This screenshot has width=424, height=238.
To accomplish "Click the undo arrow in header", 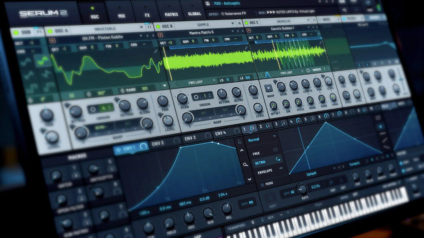I will (x=345, y=10).
